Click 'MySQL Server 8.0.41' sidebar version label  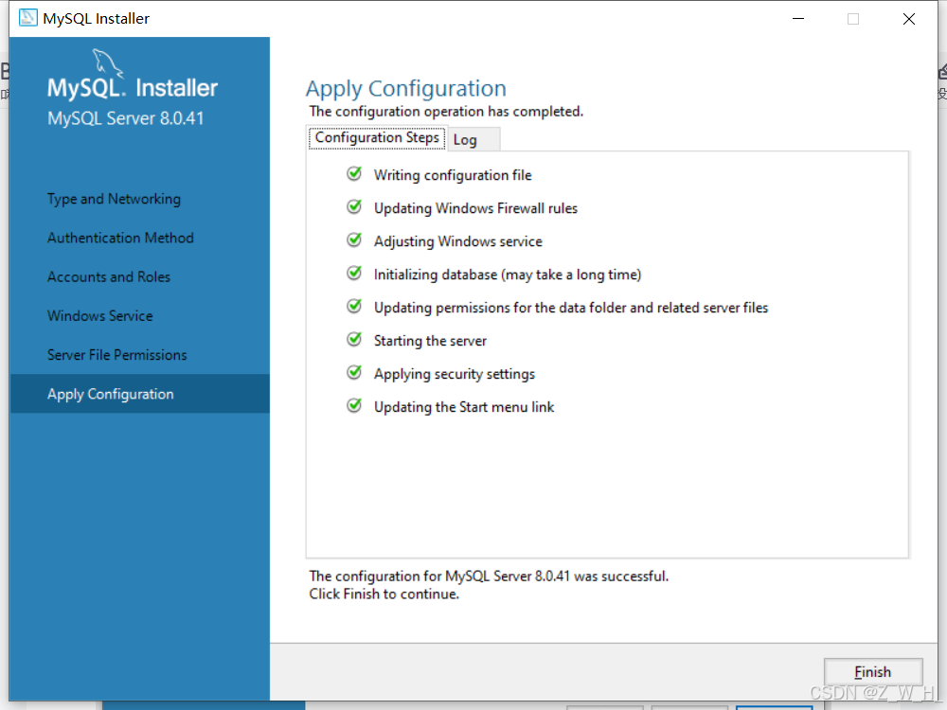(x=126, y=118)
